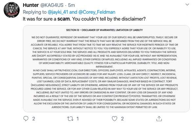Visit the @jayki_41 mention link
This screenshot has width=194, height=124.
pos(58,12)
